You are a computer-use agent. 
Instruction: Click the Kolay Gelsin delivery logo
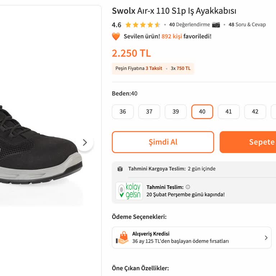point(129,191)
